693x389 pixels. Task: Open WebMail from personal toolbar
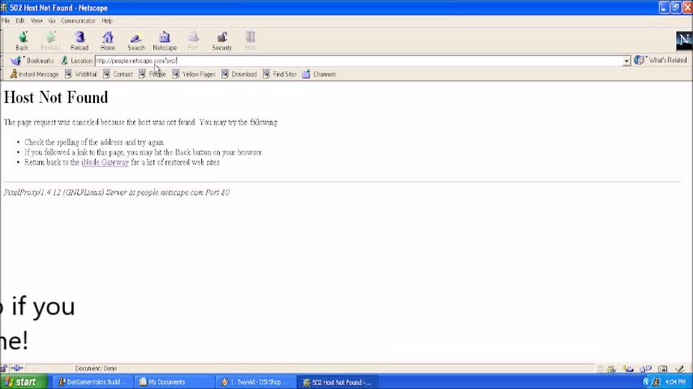[81, 75]
